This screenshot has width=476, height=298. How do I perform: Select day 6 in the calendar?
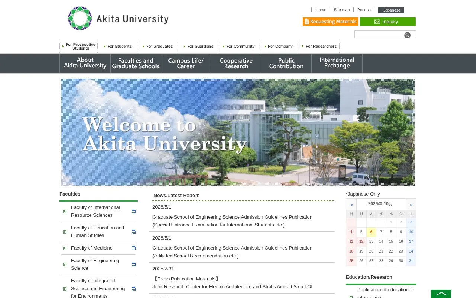coord(371,232)
